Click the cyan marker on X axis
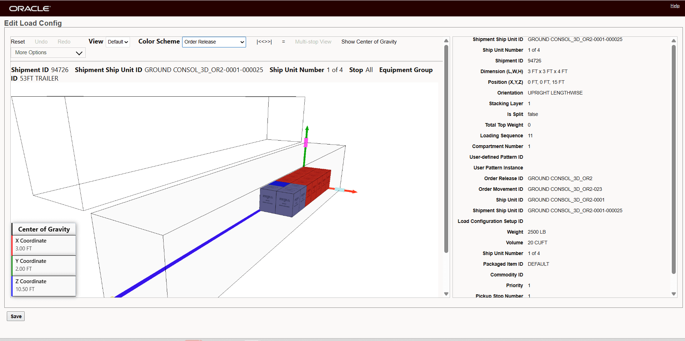685x341 pixels. [340, 189]
